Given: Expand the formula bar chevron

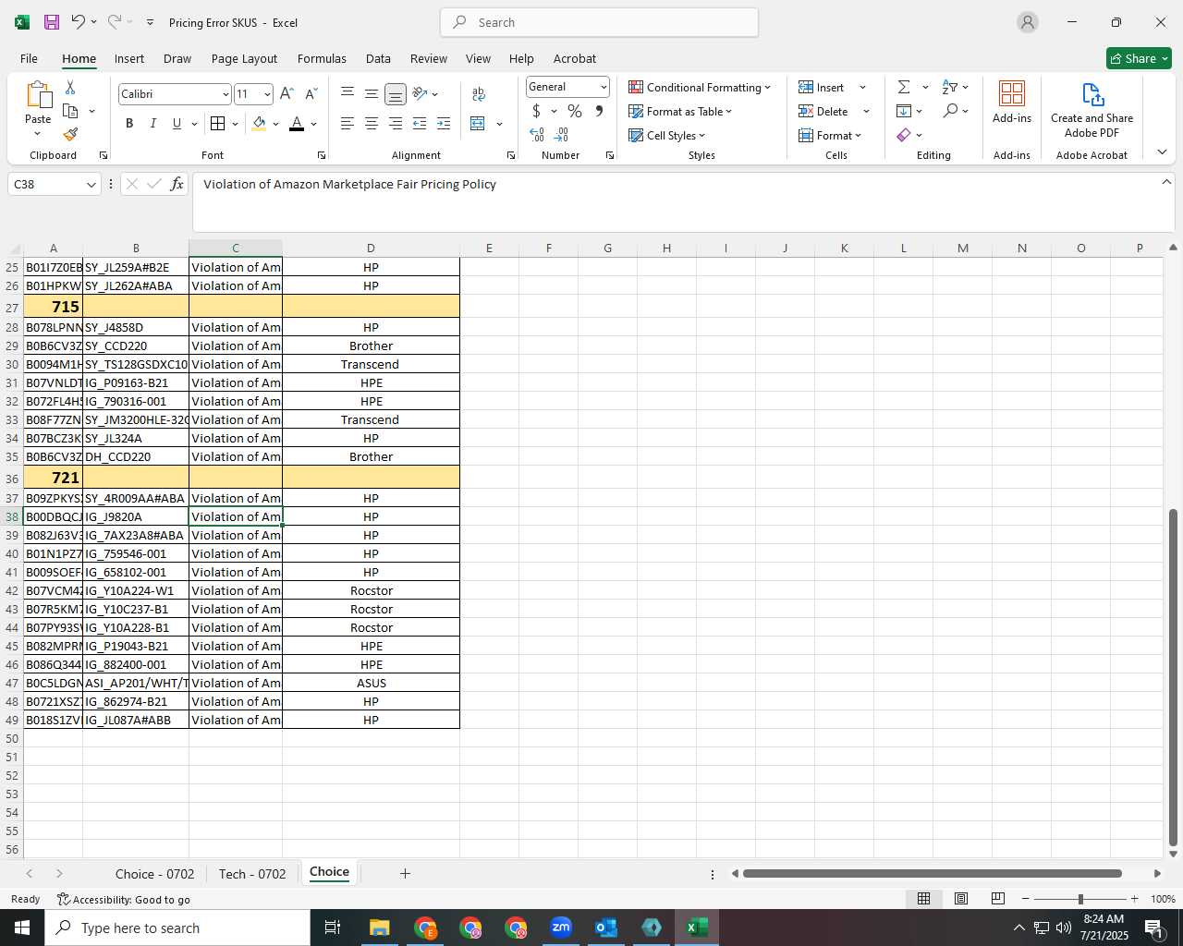Looking at the screenshot, I should point(1166,182).
